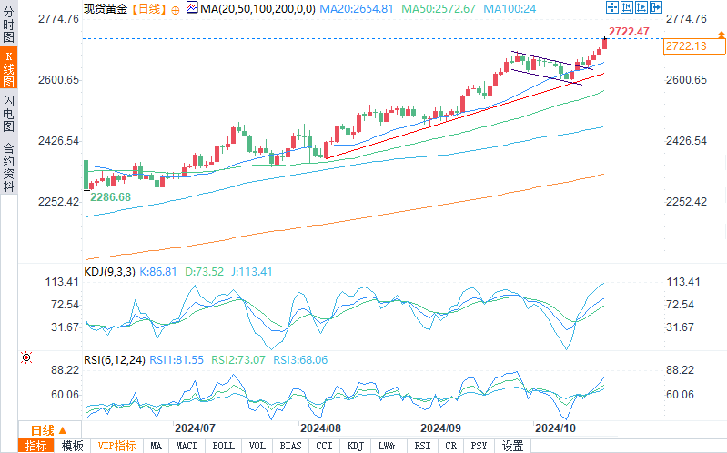The height and width of the screenshot is (453, 727).
Task: Open the 【日线】 period label in title
Action: [149, 9]
